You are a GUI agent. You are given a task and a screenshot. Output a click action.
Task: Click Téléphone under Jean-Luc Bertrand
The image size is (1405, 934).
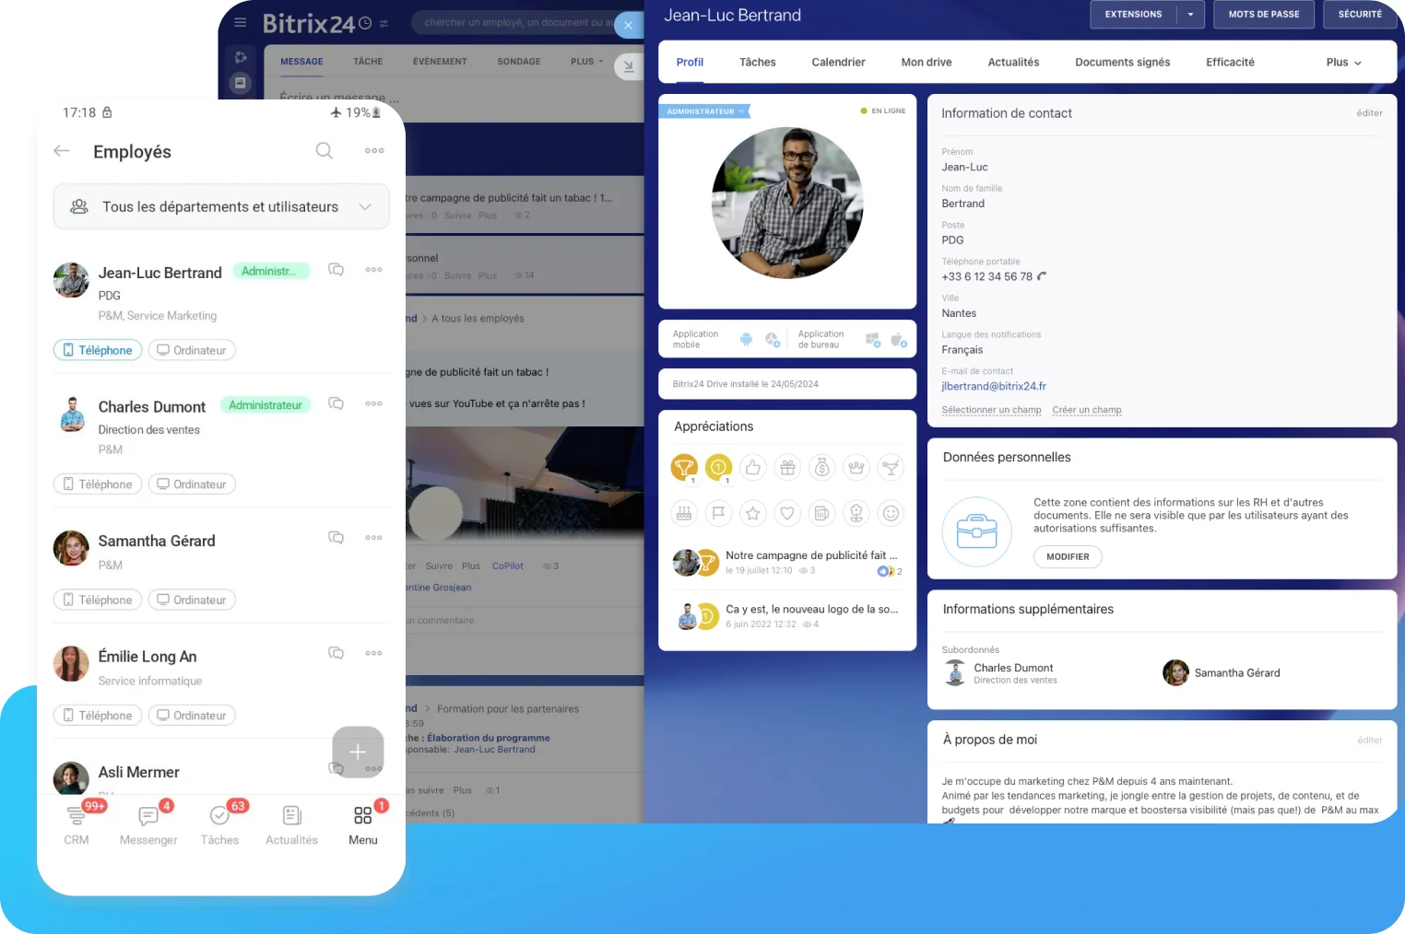click(x=97, y=349)
